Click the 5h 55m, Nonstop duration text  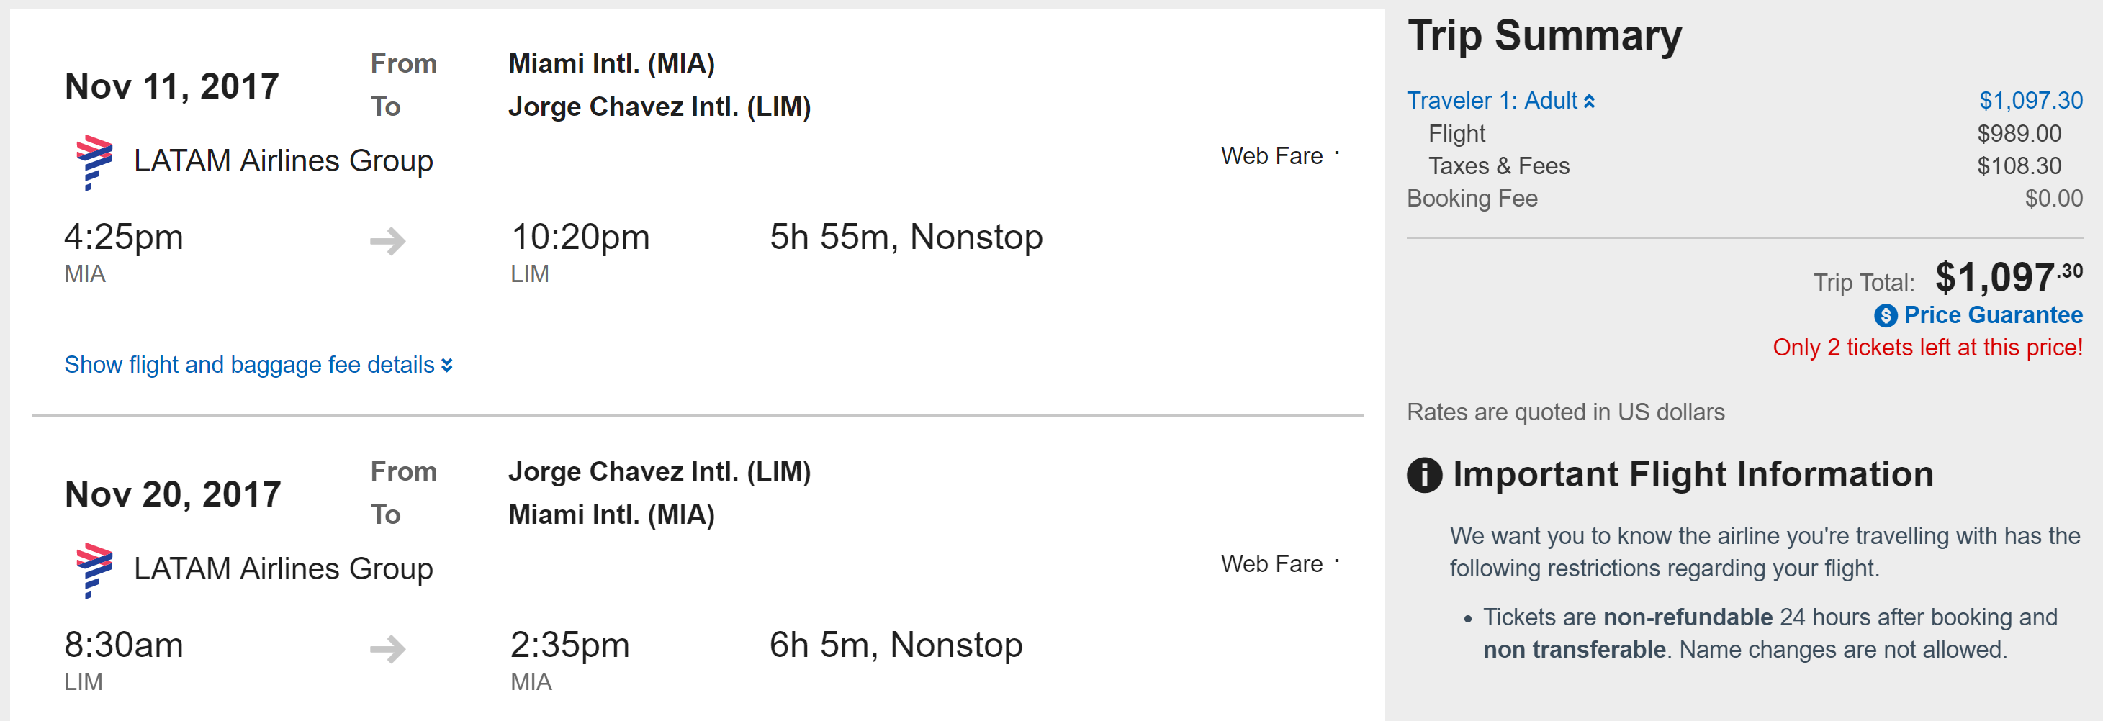pyautogui.click(x=906, y=237)
